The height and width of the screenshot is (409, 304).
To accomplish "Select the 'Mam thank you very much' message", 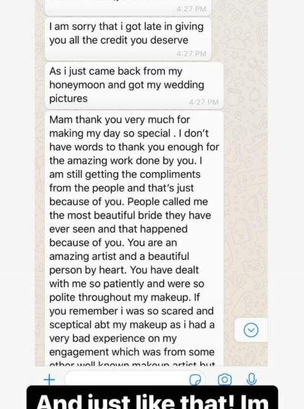I will point(134,238).
